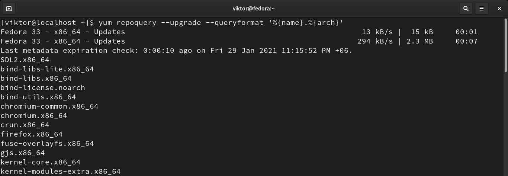This screenshot has height=176, width=508.
Task: Click the fuse-overlayfs.x86_64 entry
Action: click(x=47, y=144)
